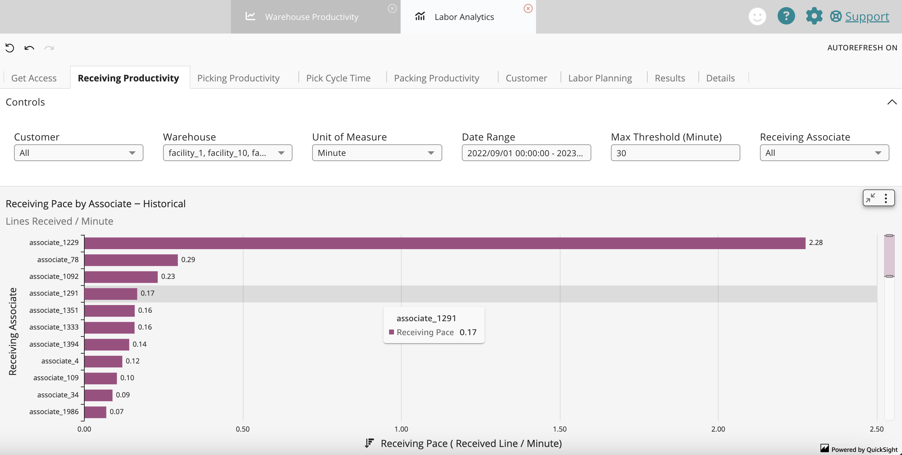Click the sort icon beside Receiving Pace axis
The height and width of the screenshot is (455, 902).
pos(369,443)
